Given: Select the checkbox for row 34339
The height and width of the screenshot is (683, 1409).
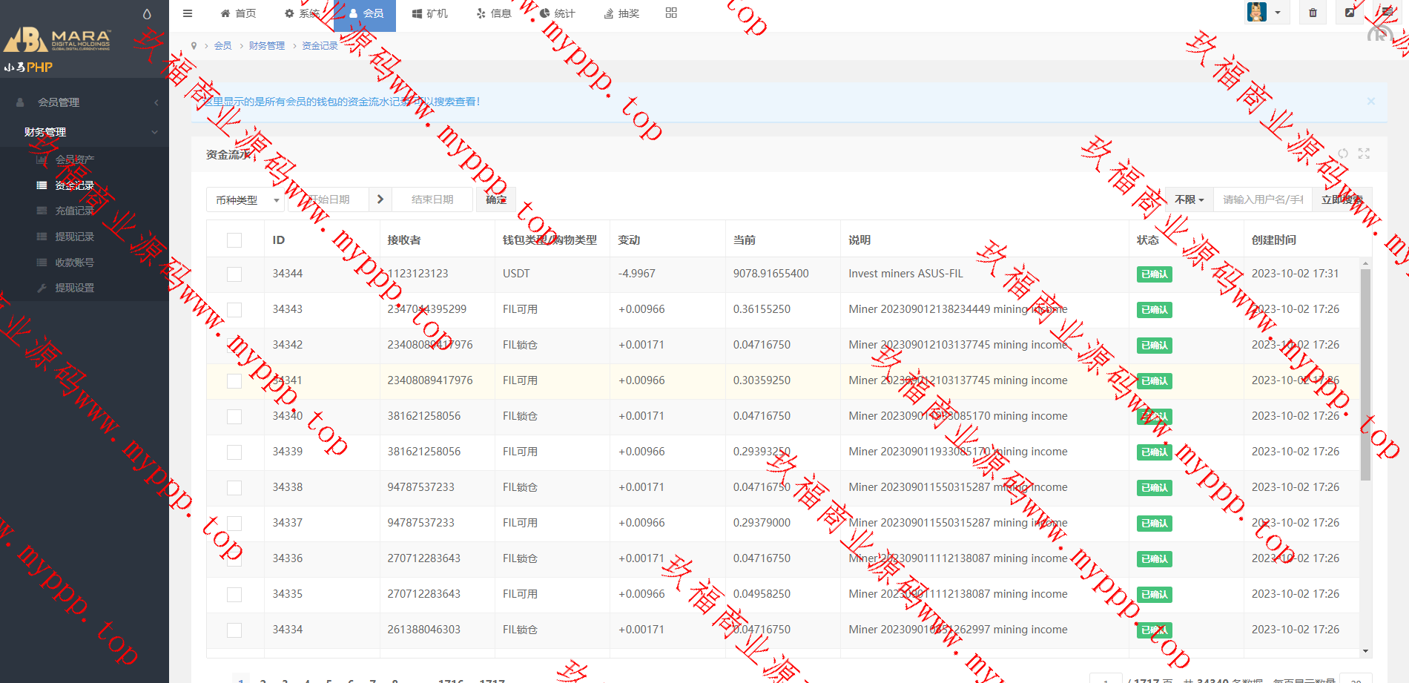Looking at the screenshot, I should point(234,452).
